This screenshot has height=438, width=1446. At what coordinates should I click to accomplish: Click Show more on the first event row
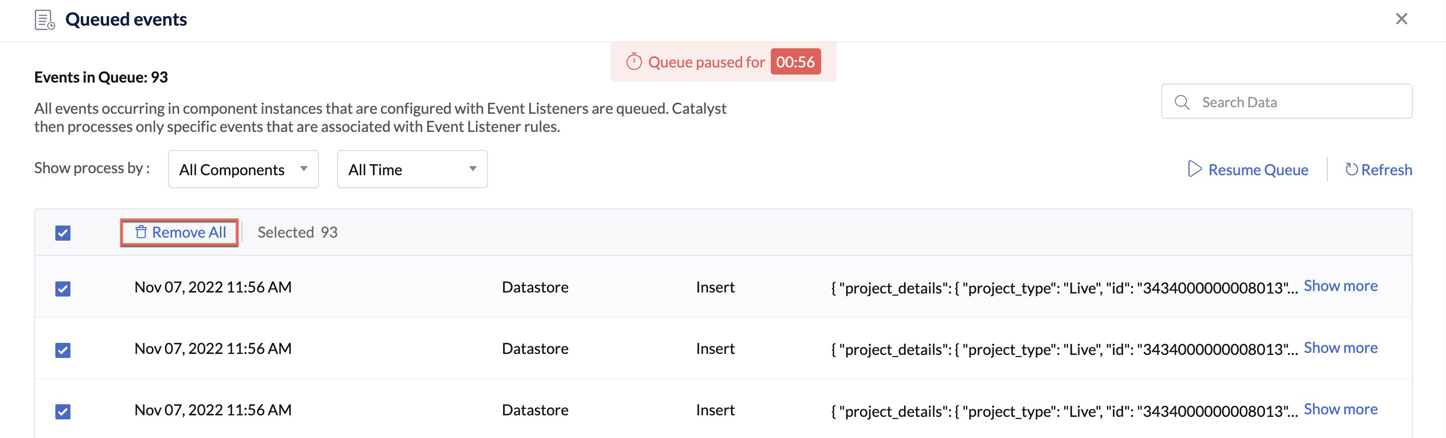(x=1340, y=286)
